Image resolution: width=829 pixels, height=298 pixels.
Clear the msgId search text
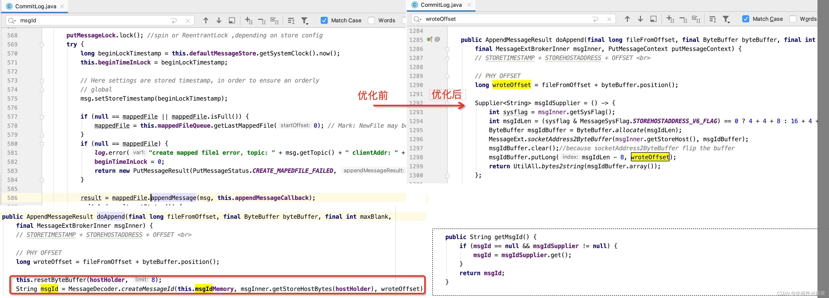click(x=188, y=21)
